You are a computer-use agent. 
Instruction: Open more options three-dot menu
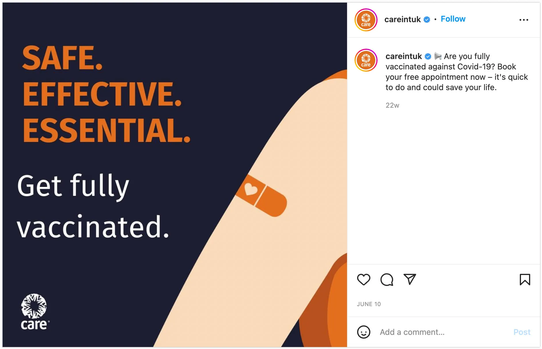pos(524,20)
